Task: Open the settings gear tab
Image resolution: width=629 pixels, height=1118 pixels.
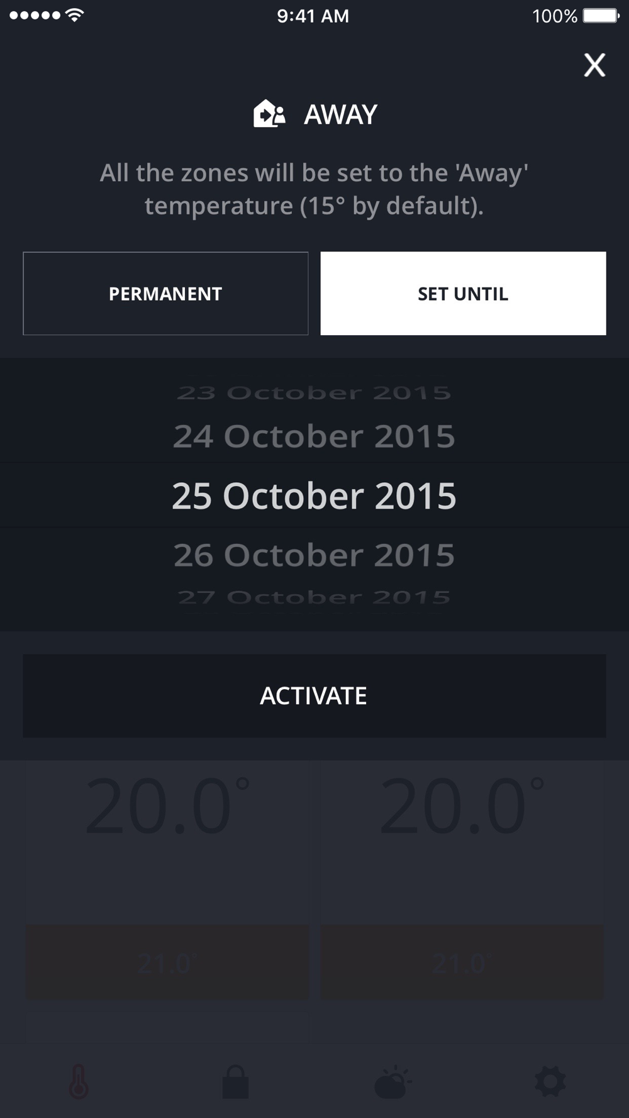Action: point(550,1082)
